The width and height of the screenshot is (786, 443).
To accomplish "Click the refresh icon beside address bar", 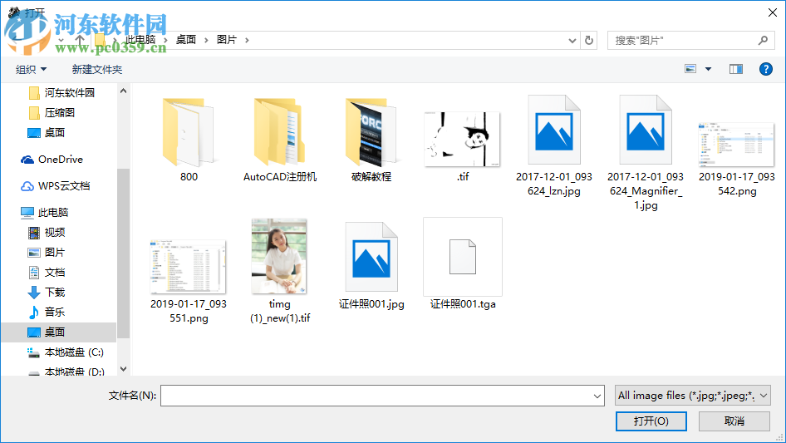I will point(589,40).
